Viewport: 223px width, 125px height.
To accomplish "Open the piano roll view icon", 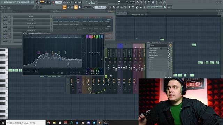I will pos(114,7).
